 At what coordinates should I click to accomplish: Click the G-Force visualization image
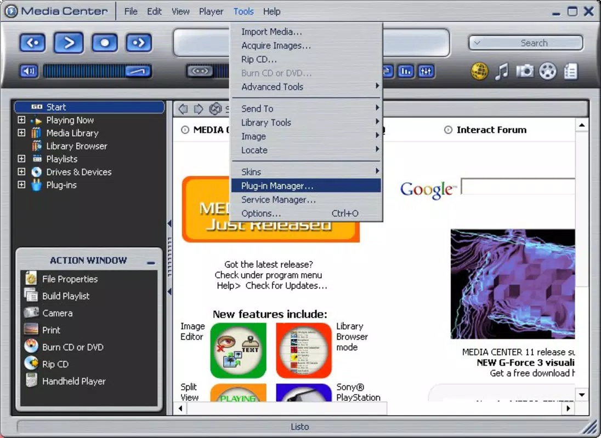pyautogui.click(x=513, y=284)
